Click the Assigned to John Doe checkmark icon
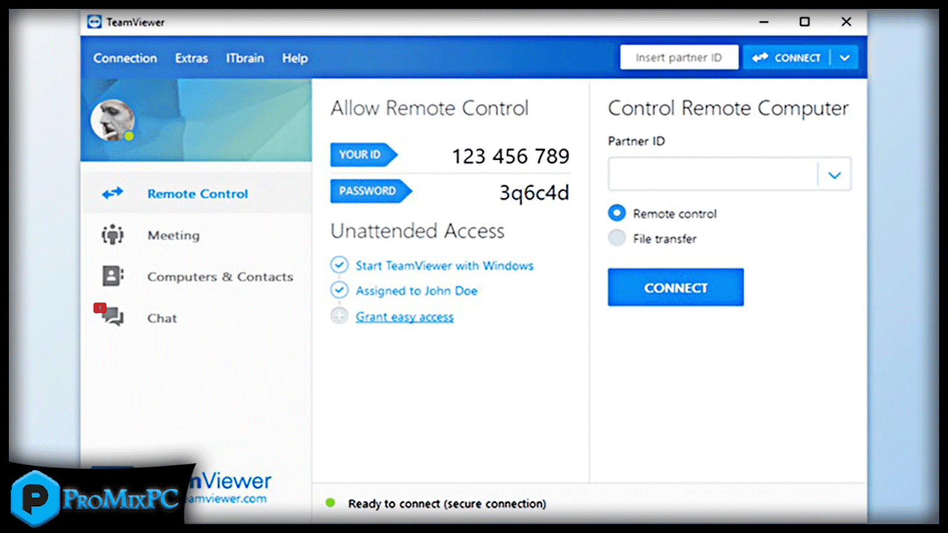Screen dimensions: 948x533 tap(339, 290)
